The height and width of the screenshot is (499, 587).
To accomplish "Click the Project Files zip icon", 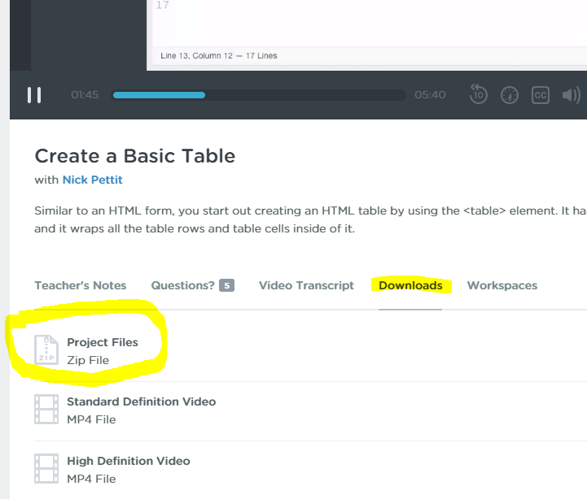I will tap(46, 349).
